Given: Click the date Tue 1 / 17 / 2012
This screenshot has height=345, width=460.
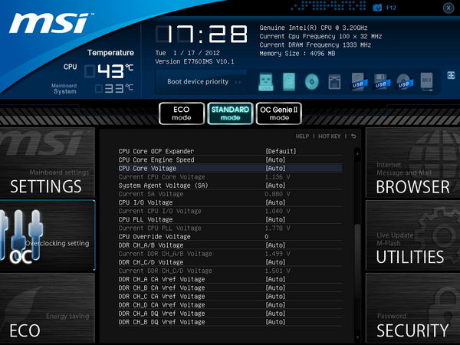Looking at the screenshot, I should pos(188,53).
